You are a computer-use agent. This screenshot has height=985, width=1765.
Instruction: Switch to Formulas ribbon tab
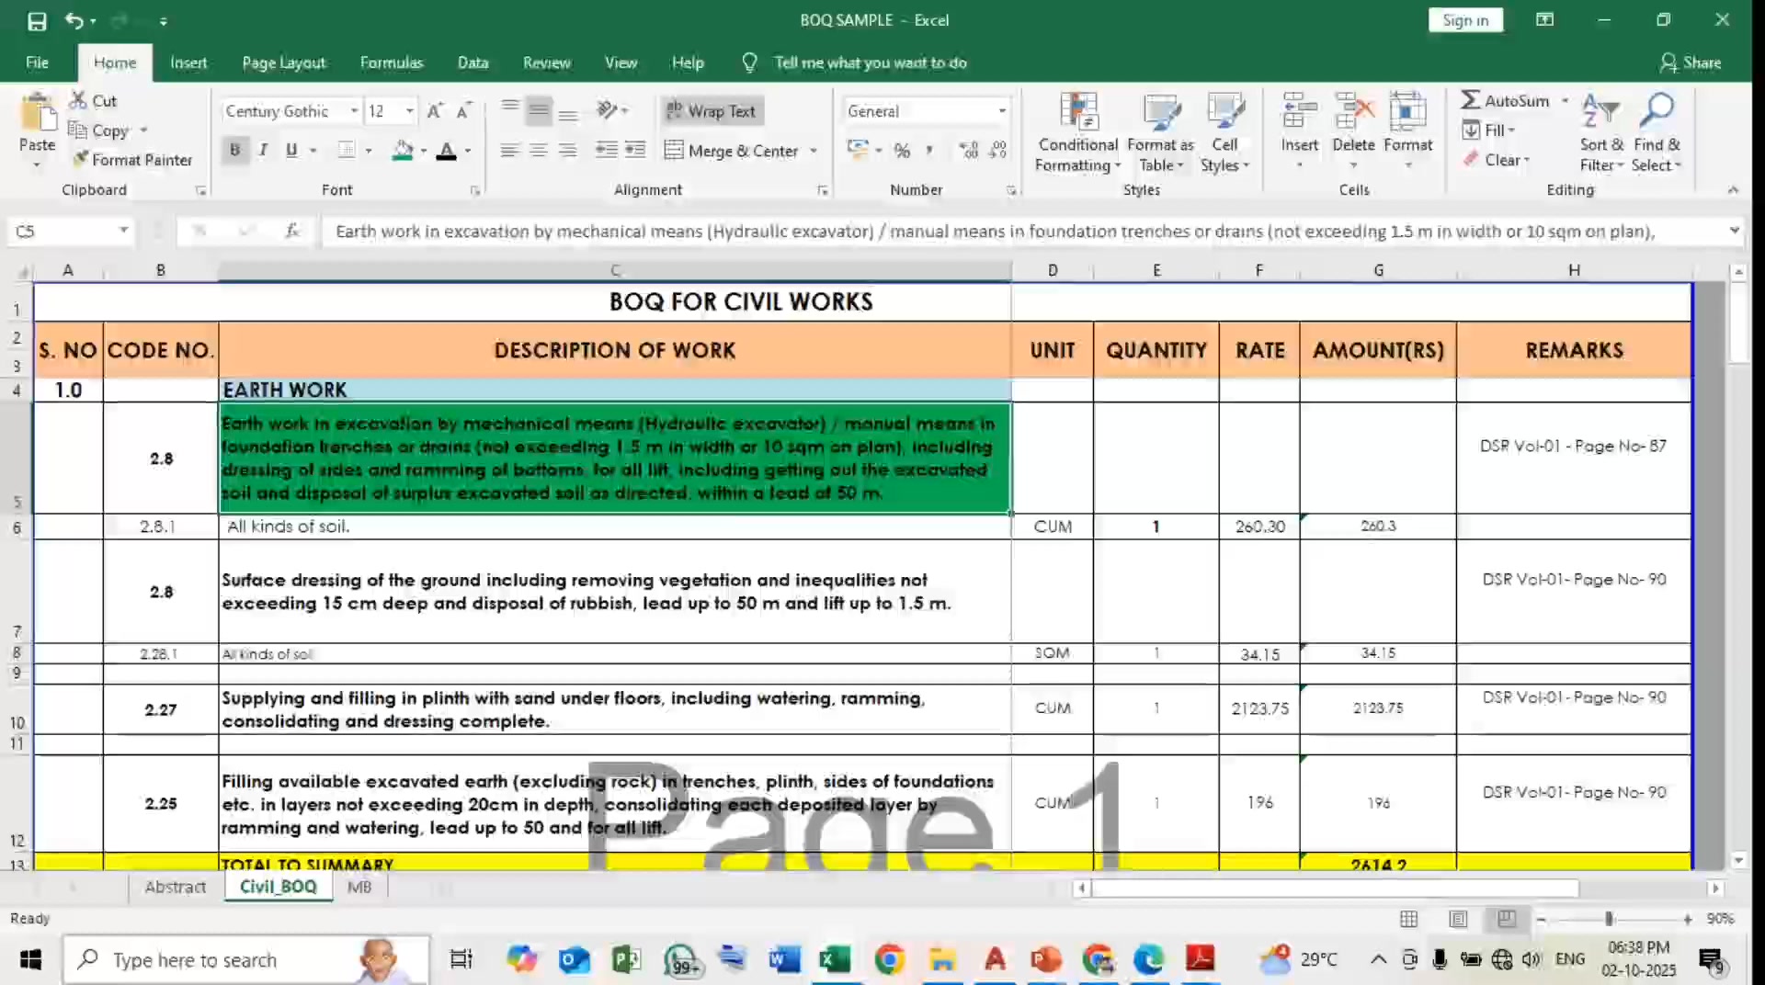[392, 62]
